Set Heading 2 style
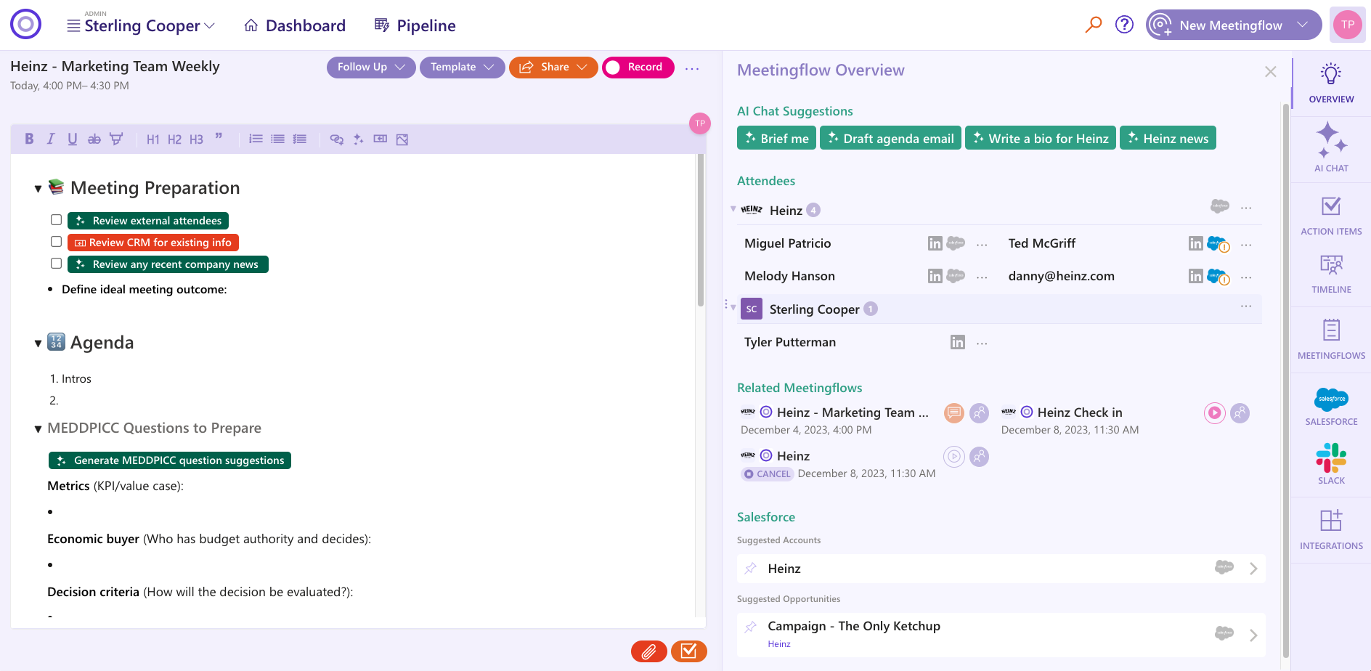The image size is (1371, 671). coord(174,139)
